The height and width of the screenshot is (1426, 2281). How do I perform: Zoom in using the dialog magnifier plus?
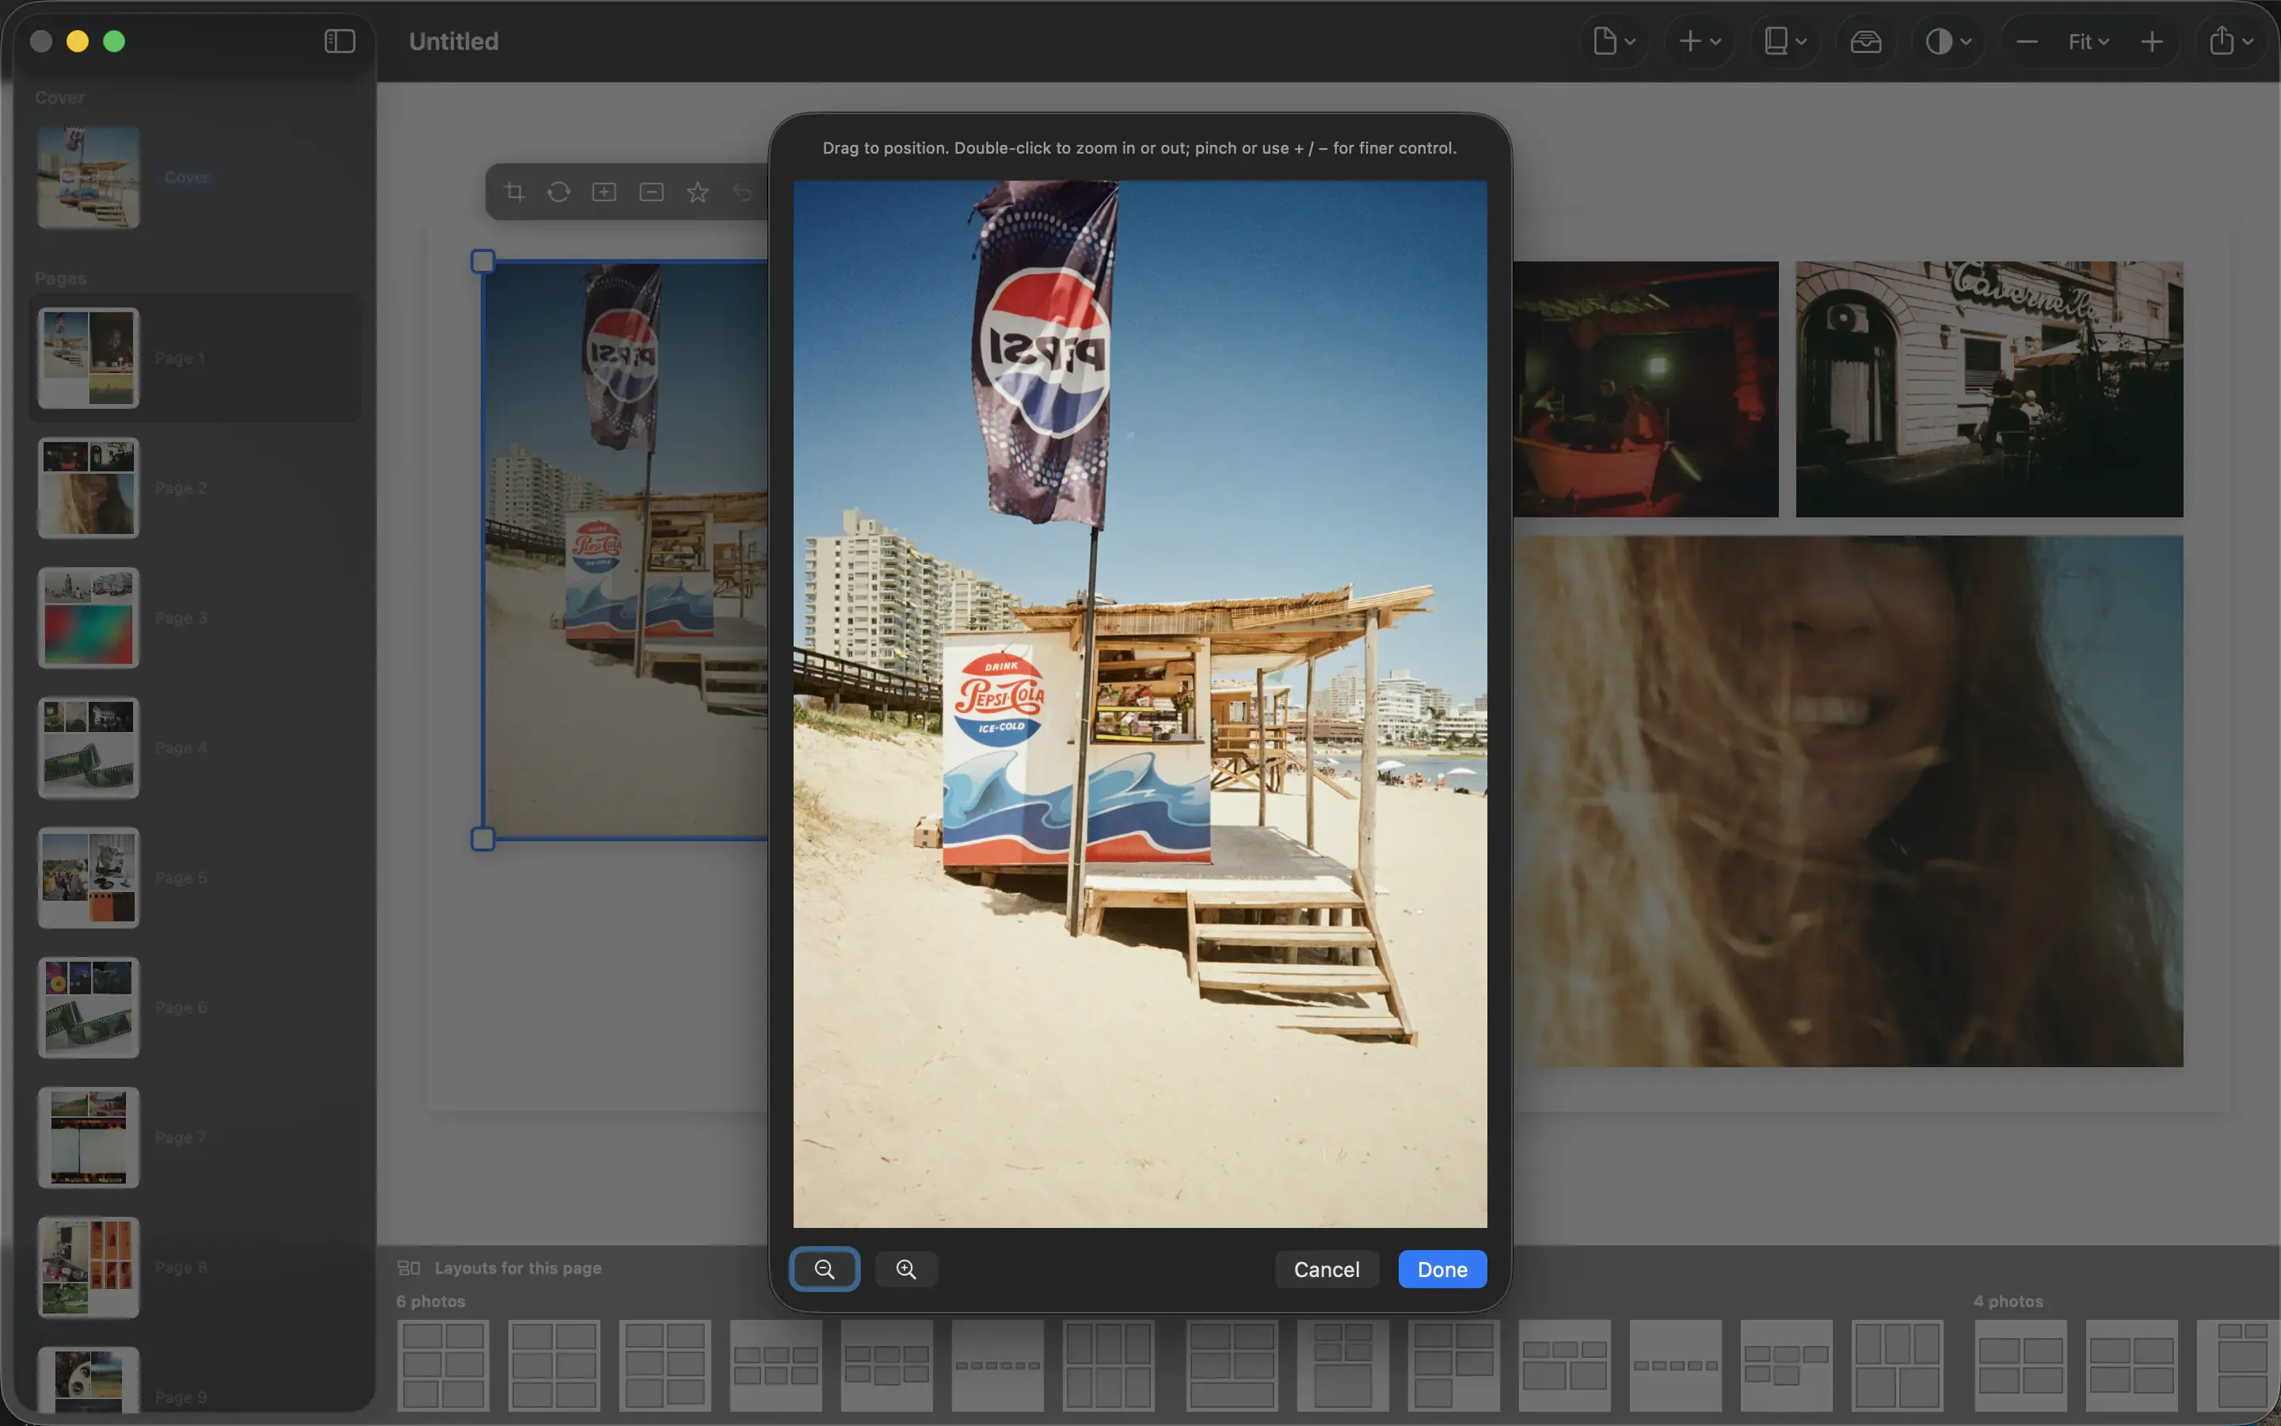pos(906,1269)
